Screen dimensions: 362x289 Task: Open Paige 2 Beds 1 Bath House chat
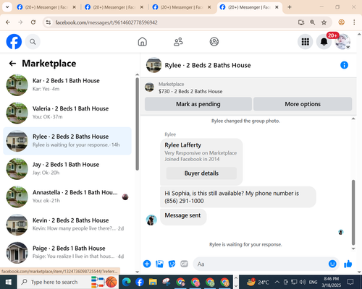tap(67, 253)
